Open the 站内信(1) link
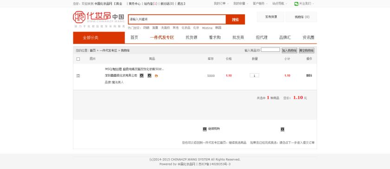 tap(151, 4)
